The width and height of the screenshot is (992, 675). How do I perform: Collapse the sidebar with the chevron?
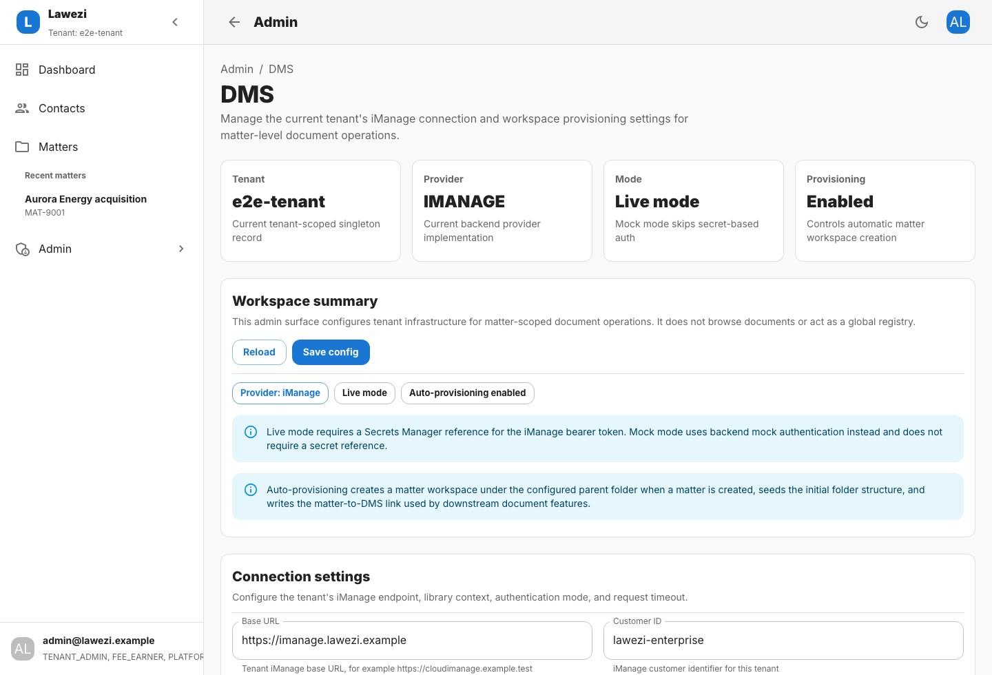coord(175,22)
